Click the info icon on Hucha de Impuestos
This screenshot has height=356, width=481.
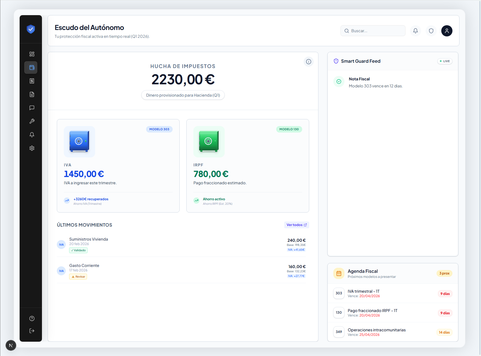click(x=309, y=62)
